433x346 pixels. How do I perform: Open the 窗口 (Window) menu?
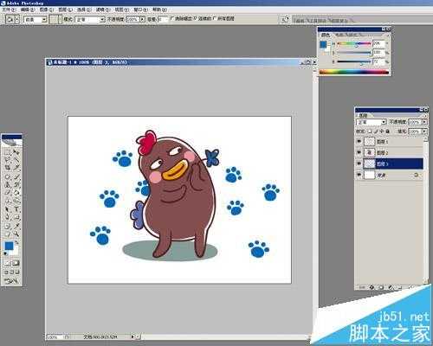point(140,10)
